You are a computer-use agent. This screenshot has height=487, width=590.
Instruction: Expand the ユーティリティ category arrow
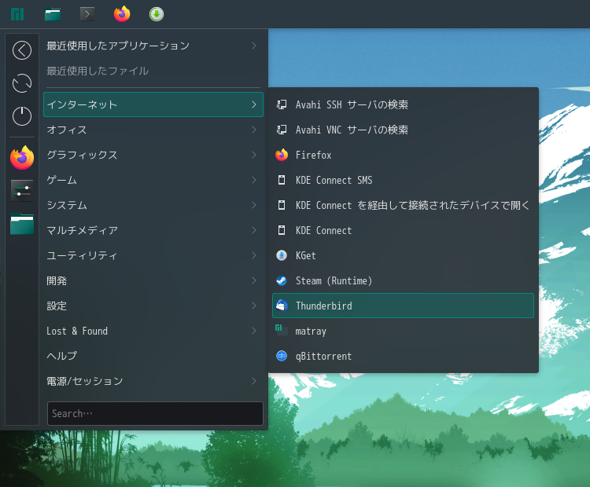(254, 255)
